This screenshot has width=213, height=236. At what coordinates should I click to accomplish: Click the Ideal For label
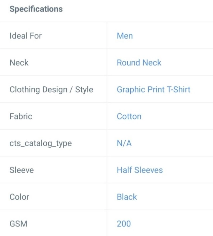[26, 36]
